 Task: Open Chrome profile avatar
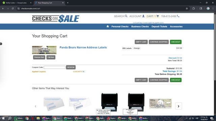pos(208,8)
